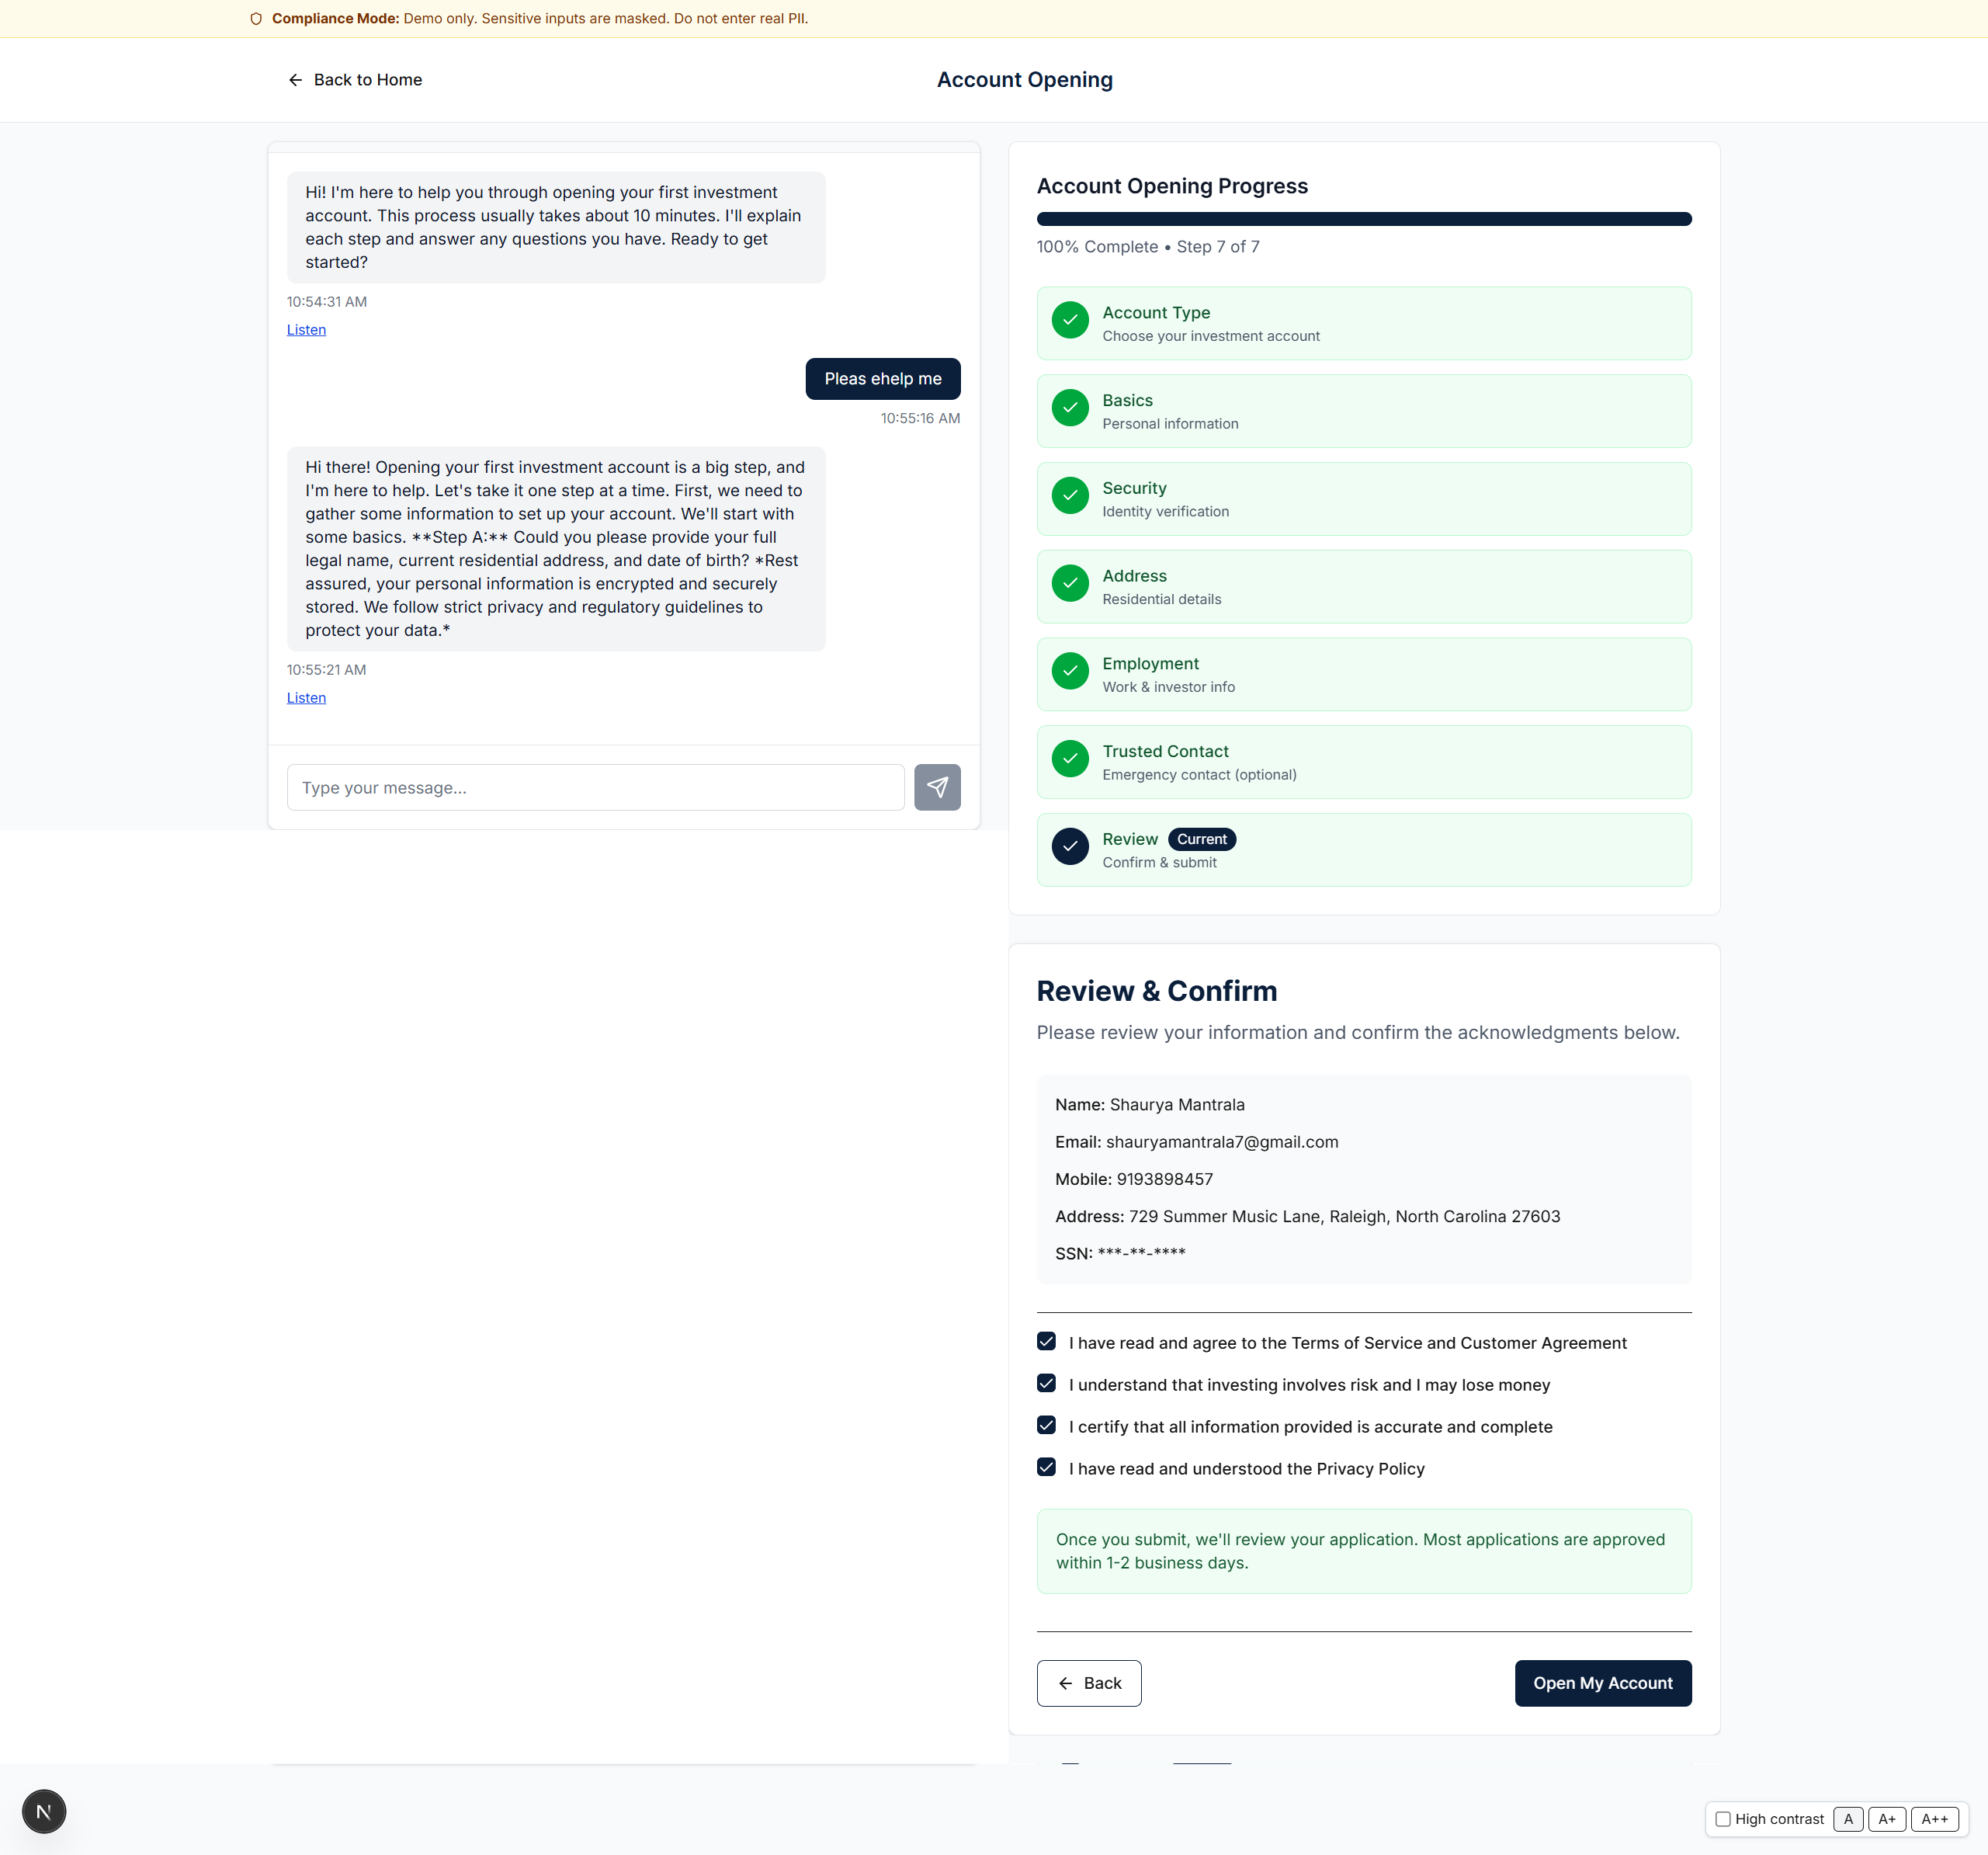Click the Employment step checkmark icon
Viewport: 1988px width, 1855px height.
coord(1070,672)
